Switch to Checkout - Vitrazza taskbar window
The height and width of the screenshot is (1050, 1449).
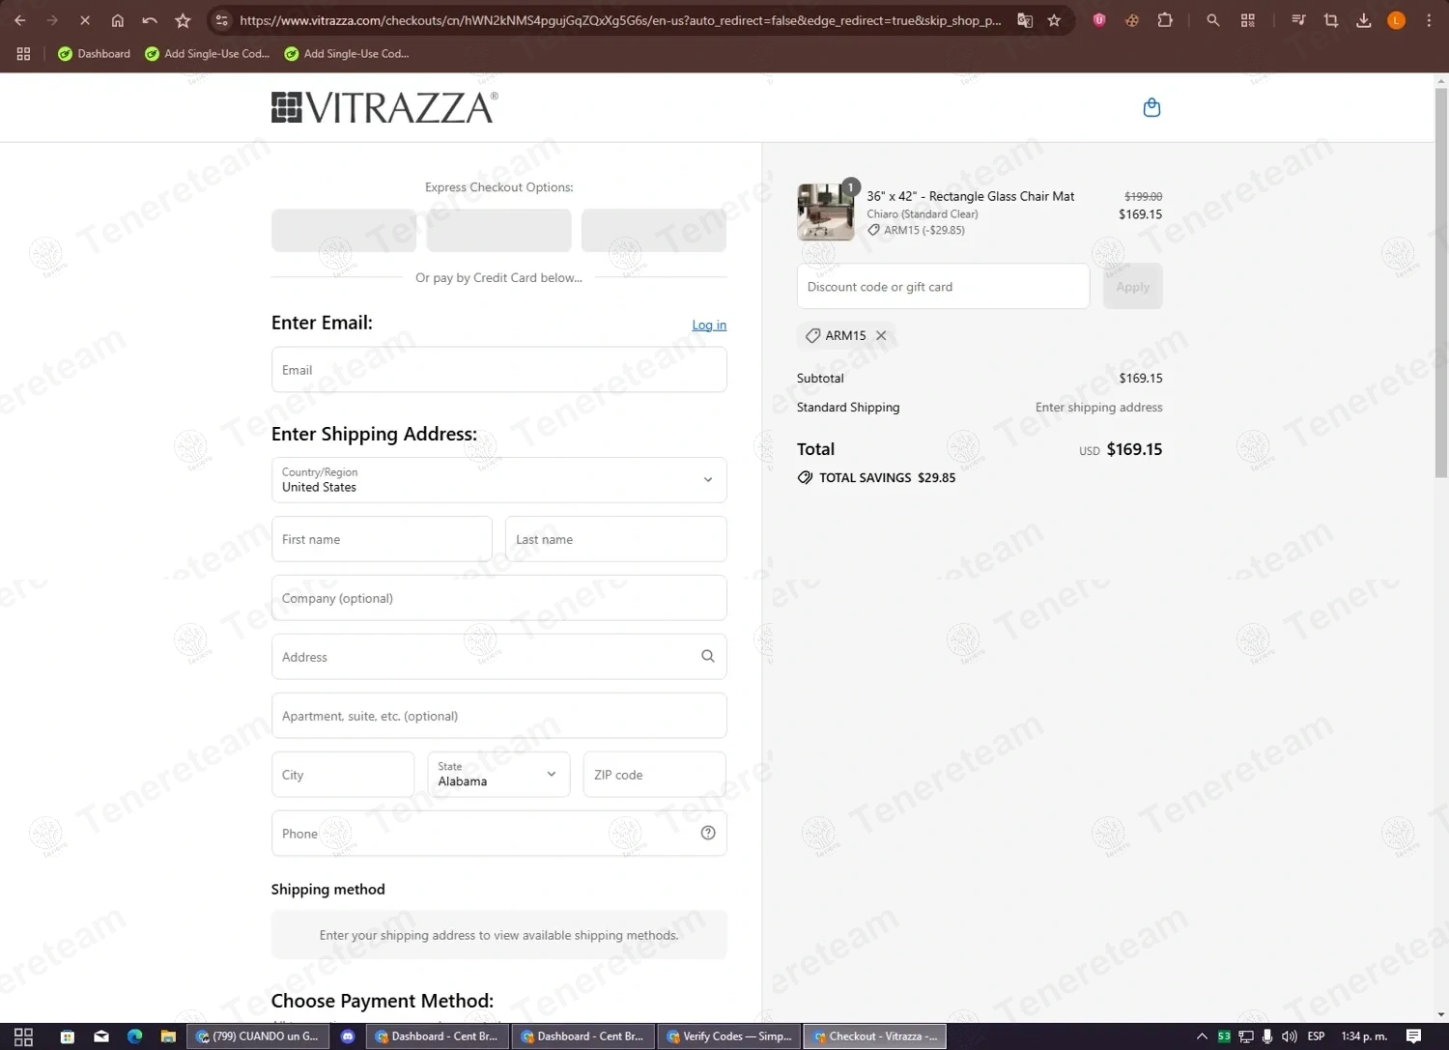pos(875,1036)
